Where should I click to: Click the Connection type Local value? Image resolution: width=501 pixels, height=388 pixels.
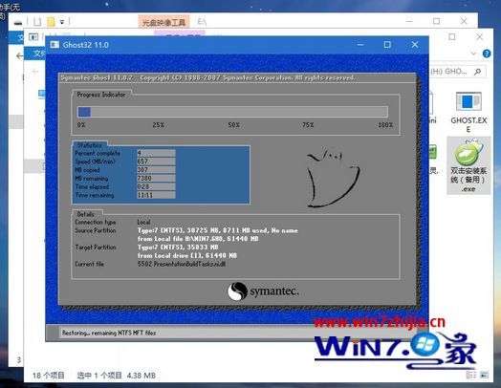pyautogui.click(x=143, y=222)
